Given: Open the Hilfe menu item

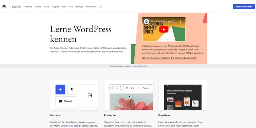Looking at the screenshot, I should click(71, 7).
